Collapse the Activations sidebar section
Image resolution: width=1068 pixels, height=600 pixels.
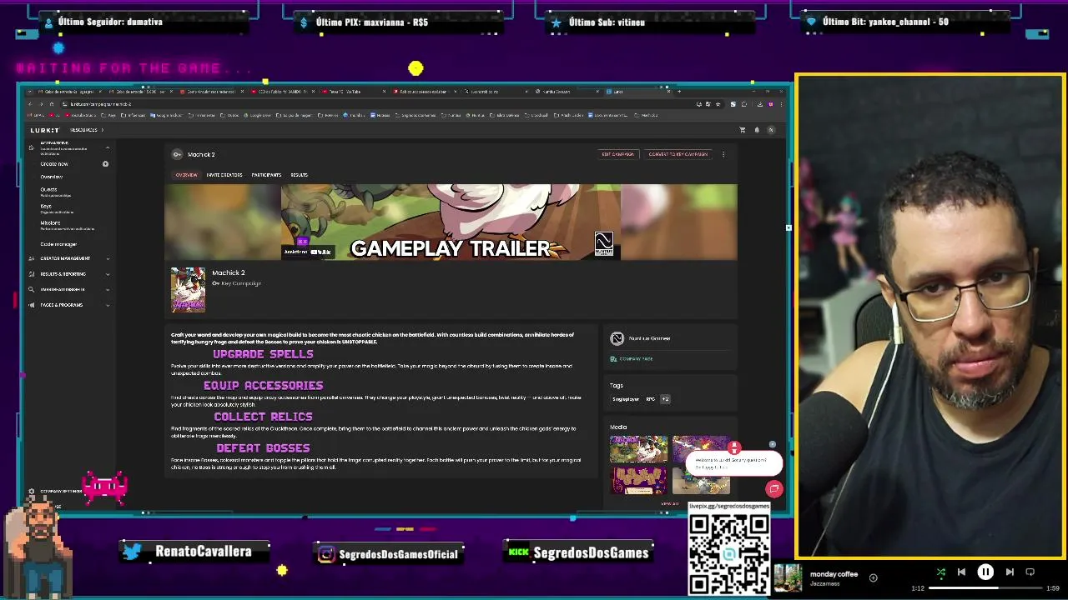click(x=108, y=147)
